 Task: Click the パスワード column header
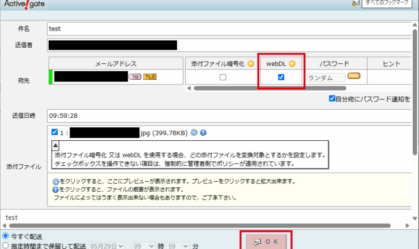[x=335, y=63]
